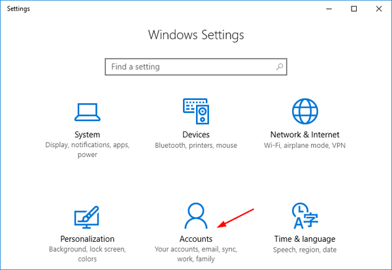Image resolution: width=392 pixels, height=270 pixels.
Task: Select the Network & Internet label
Action: (304, 135)
